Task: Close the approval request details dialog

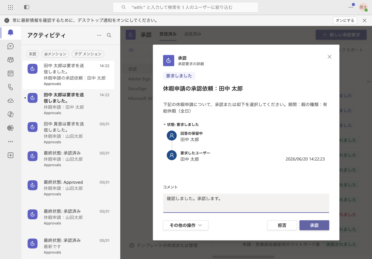Action: 330,57
